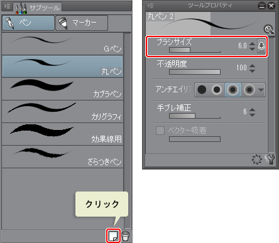
Task: Select the no anti-aliasing option
Action: (x=202, y=90)
